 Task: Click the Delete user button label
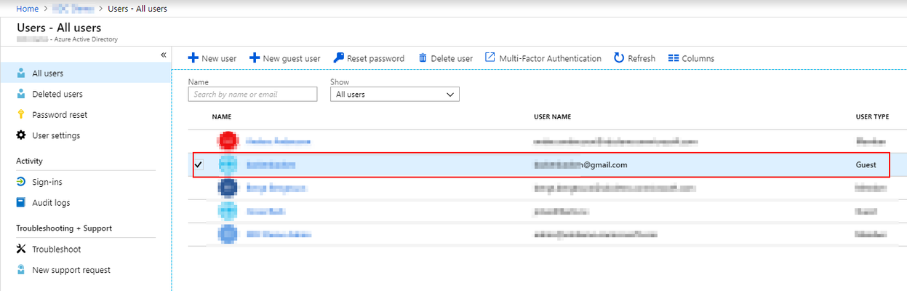coord(452,58)
